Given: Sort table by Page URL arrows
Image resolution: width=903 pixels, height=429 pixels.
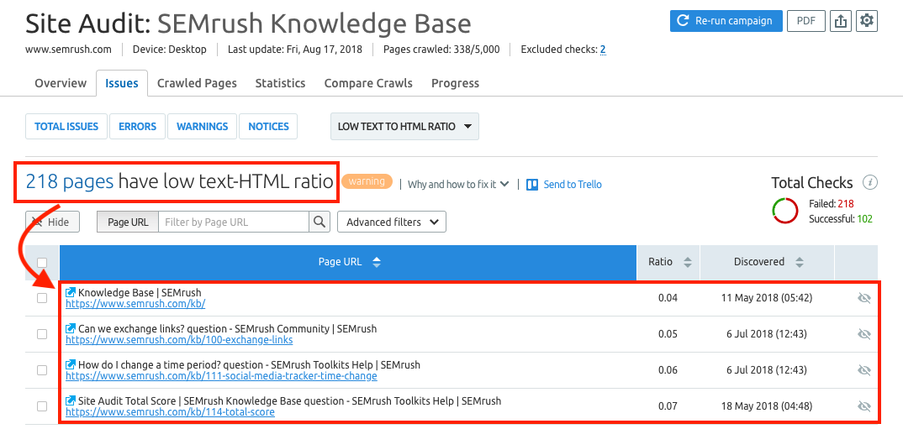Looking at the screenshot, I should 377,262.
